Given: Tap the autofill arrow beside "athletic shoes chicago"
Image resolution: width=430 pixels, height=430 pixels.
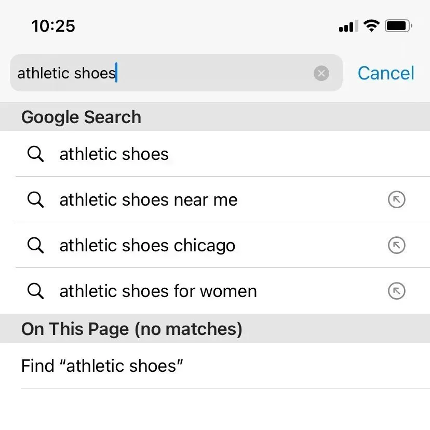Looking at the screenshot, I should pyautogui.click(x=396, y=245).
